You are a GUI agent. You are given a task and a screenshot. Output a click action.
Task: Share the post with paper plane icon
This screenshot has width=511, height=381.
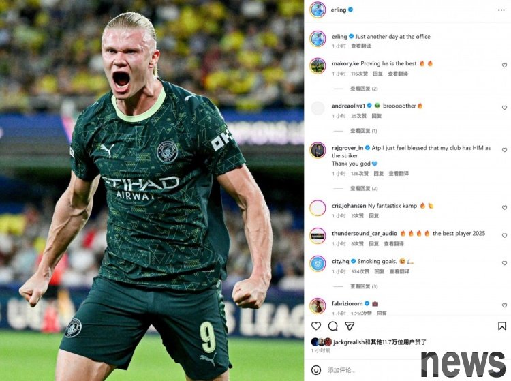350,326
